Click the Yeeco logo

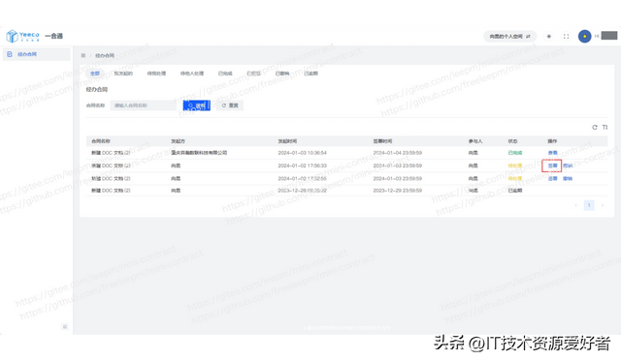point(23,36)
